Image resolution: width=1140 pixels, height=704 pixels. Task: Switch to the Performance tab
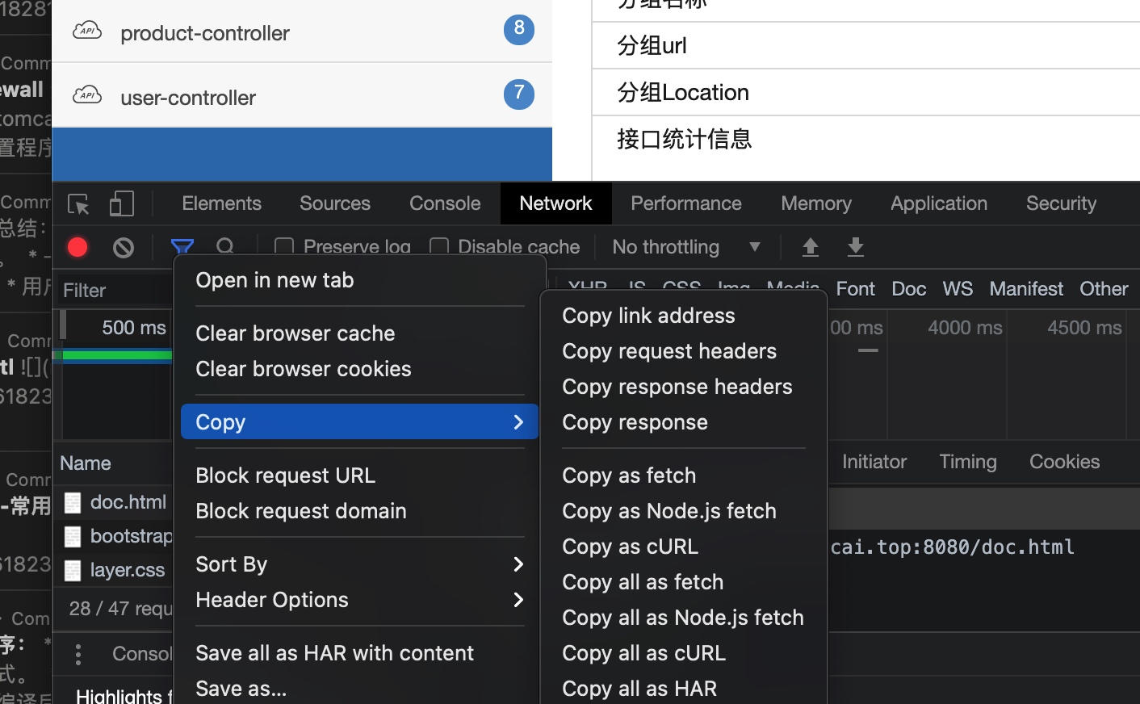click(x=685, y=203)
